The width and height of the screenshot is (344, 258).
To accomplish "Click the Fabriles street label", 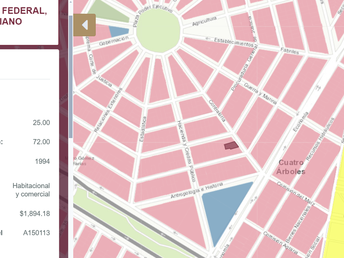I will pos(290,51).
